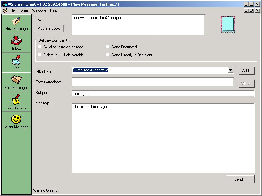
Task: Open the Contact List icon
Action: (16, 100)
